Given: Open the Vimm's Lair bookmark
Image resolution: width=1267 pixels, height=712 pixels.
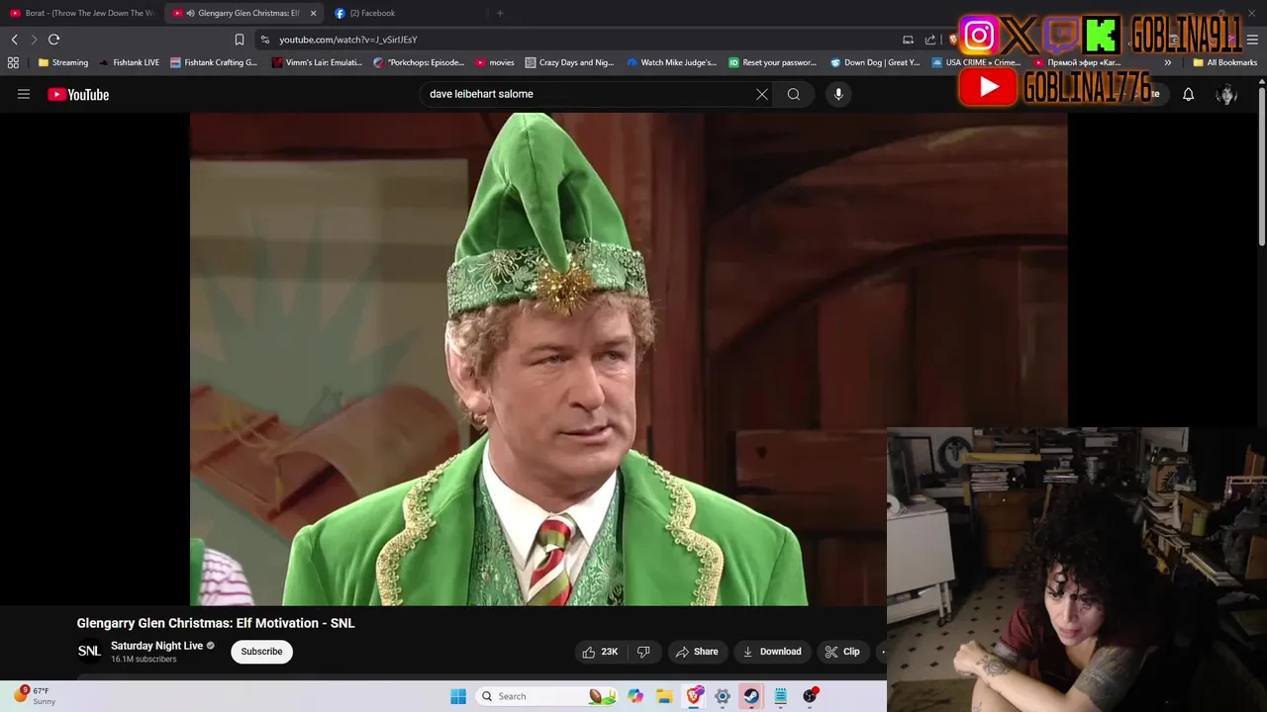Looking at the screenshot, I should tap(317, 62).
